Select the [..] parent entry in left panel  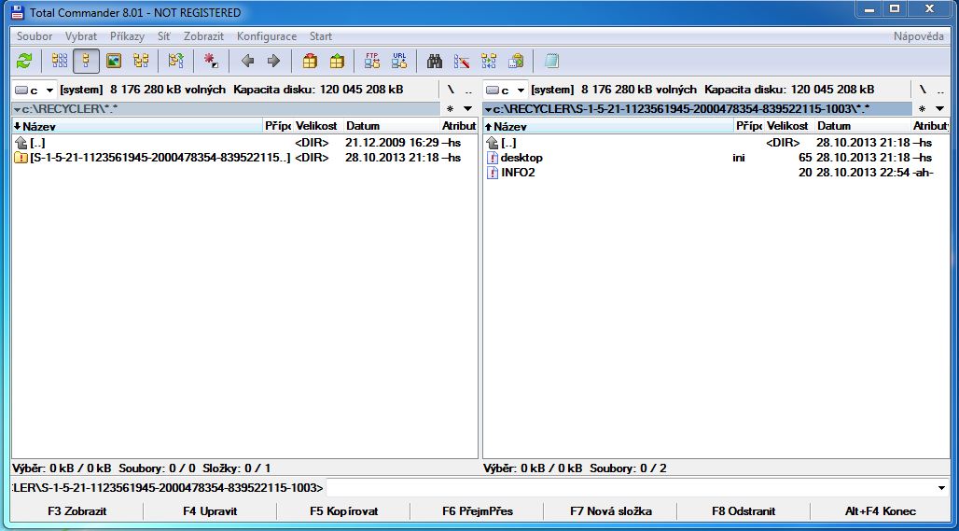point(244,143)
